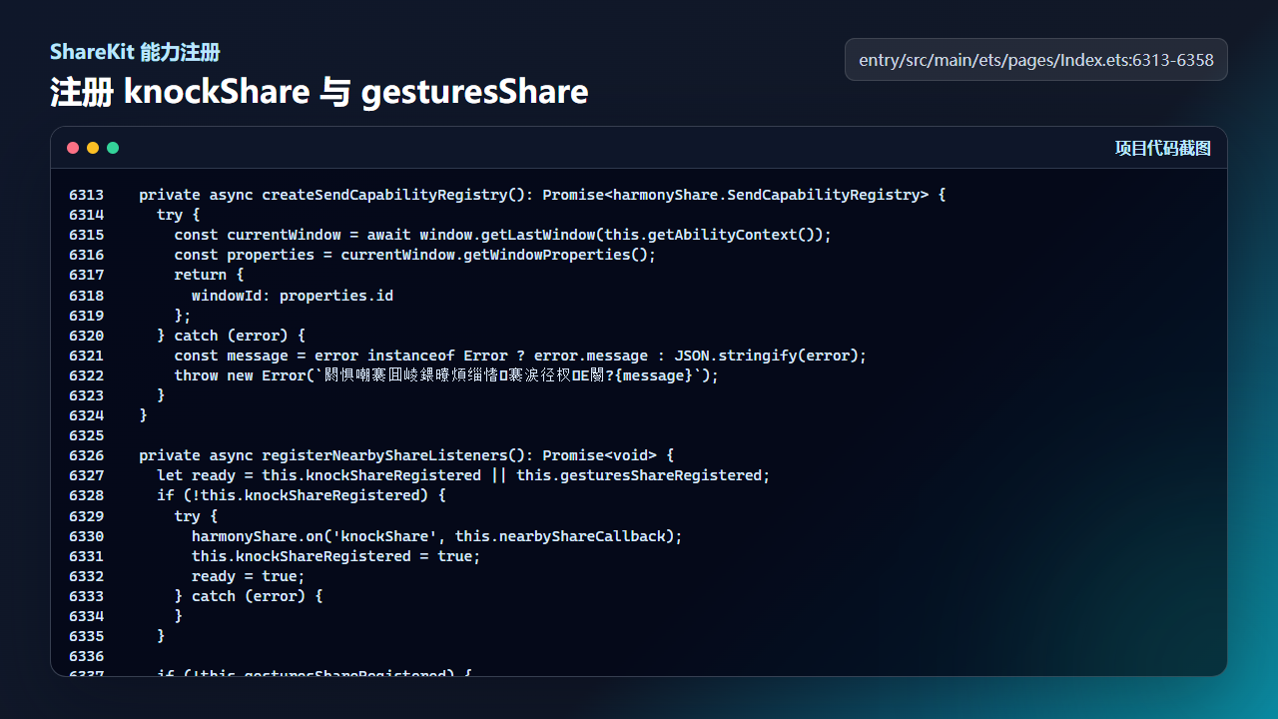Click line number 6314

[86, 215]
